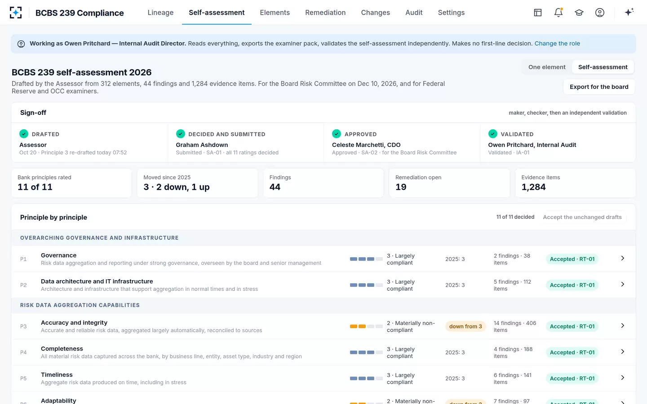This screenshot has width=647, height=404.
Task: Open the Remediation open 19 card
Action: coord(449,183)
